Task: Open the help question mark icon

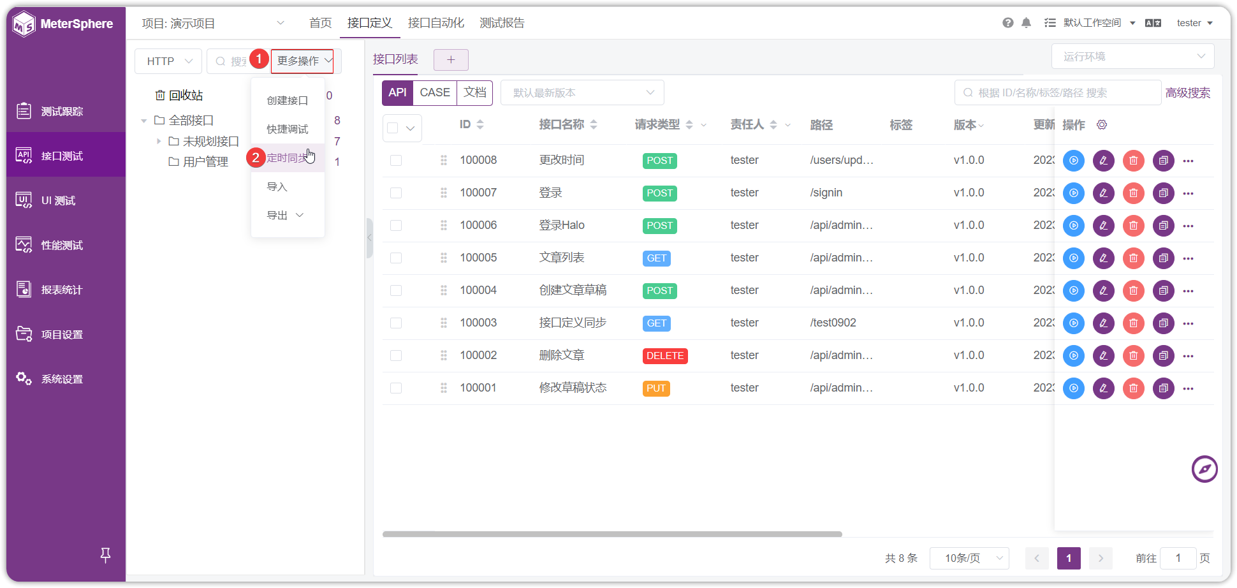Action: (x=1008, y=23)
